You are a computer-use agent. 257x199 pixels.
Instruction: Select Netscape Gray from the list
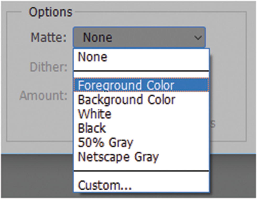click(x=118, y=157)
